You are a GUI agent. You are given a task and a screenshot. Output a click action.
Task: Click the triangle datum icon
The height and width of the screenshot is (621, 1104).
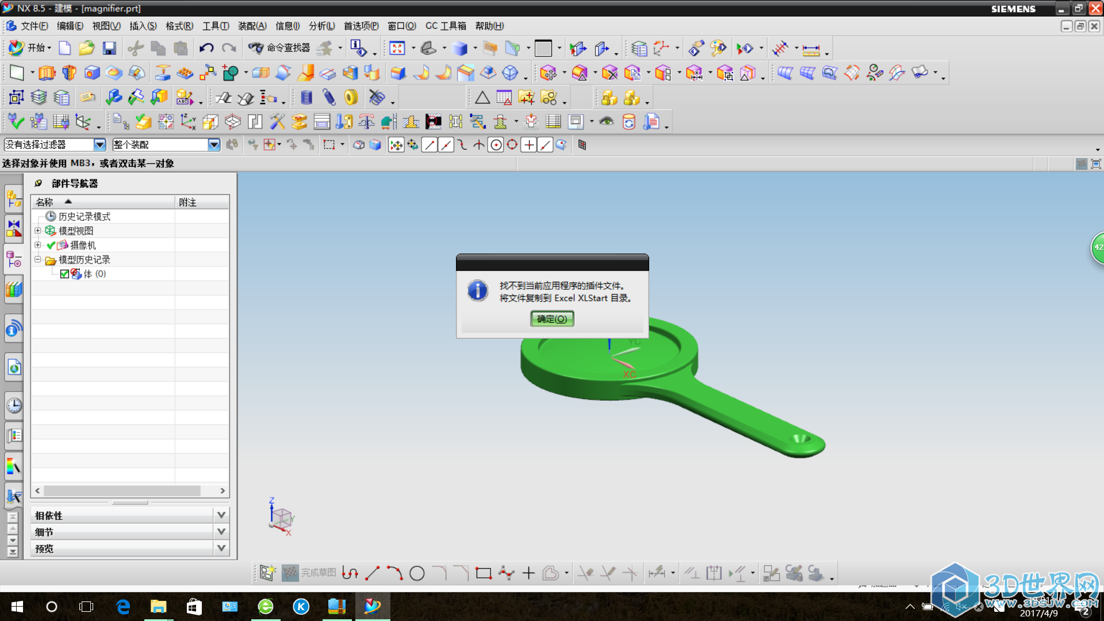(x=482, y=98)
